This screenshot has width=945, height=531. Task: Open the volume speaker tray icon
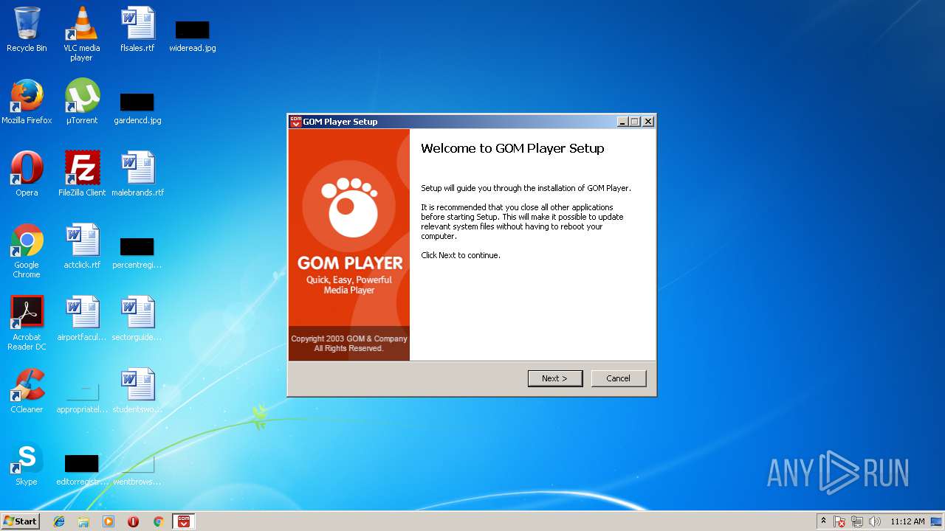click(875, 521)
